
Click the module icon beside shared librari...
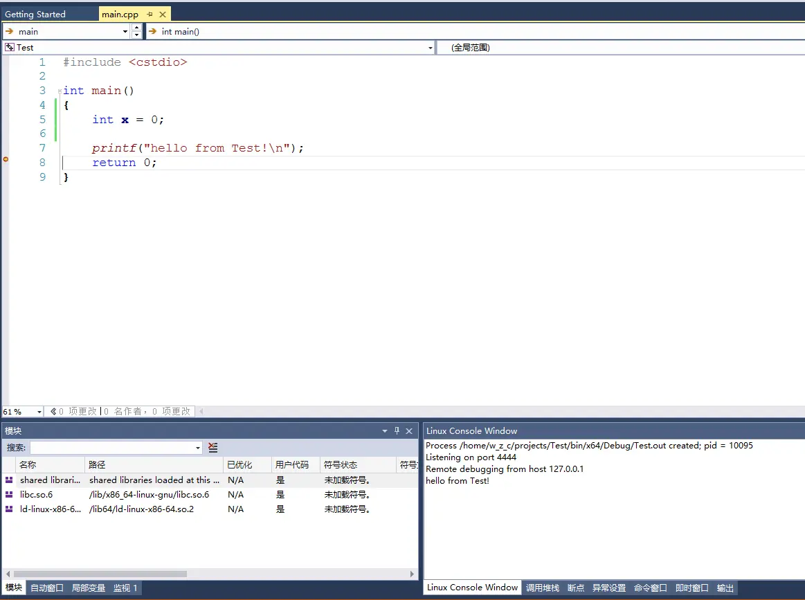pyautogui.click(x=9, y=480)
